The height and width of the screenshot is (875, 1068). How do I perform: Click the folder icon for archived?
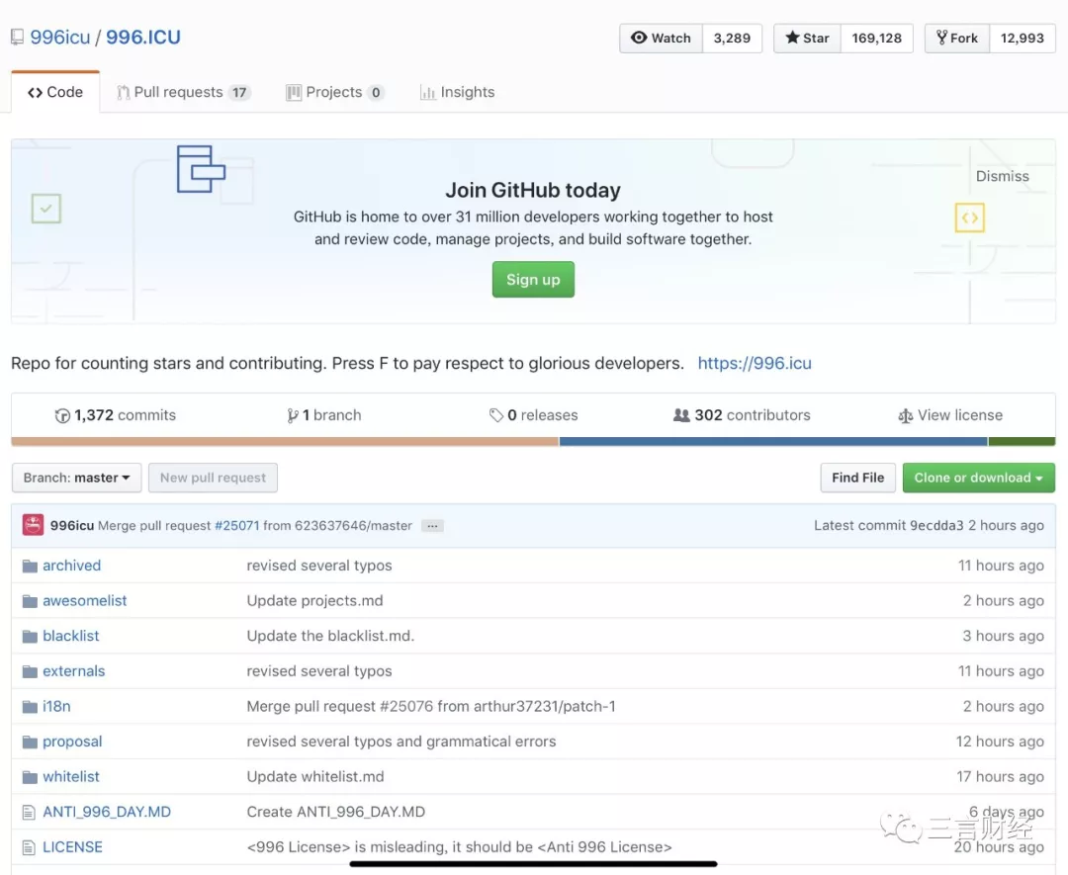point(30,566)
